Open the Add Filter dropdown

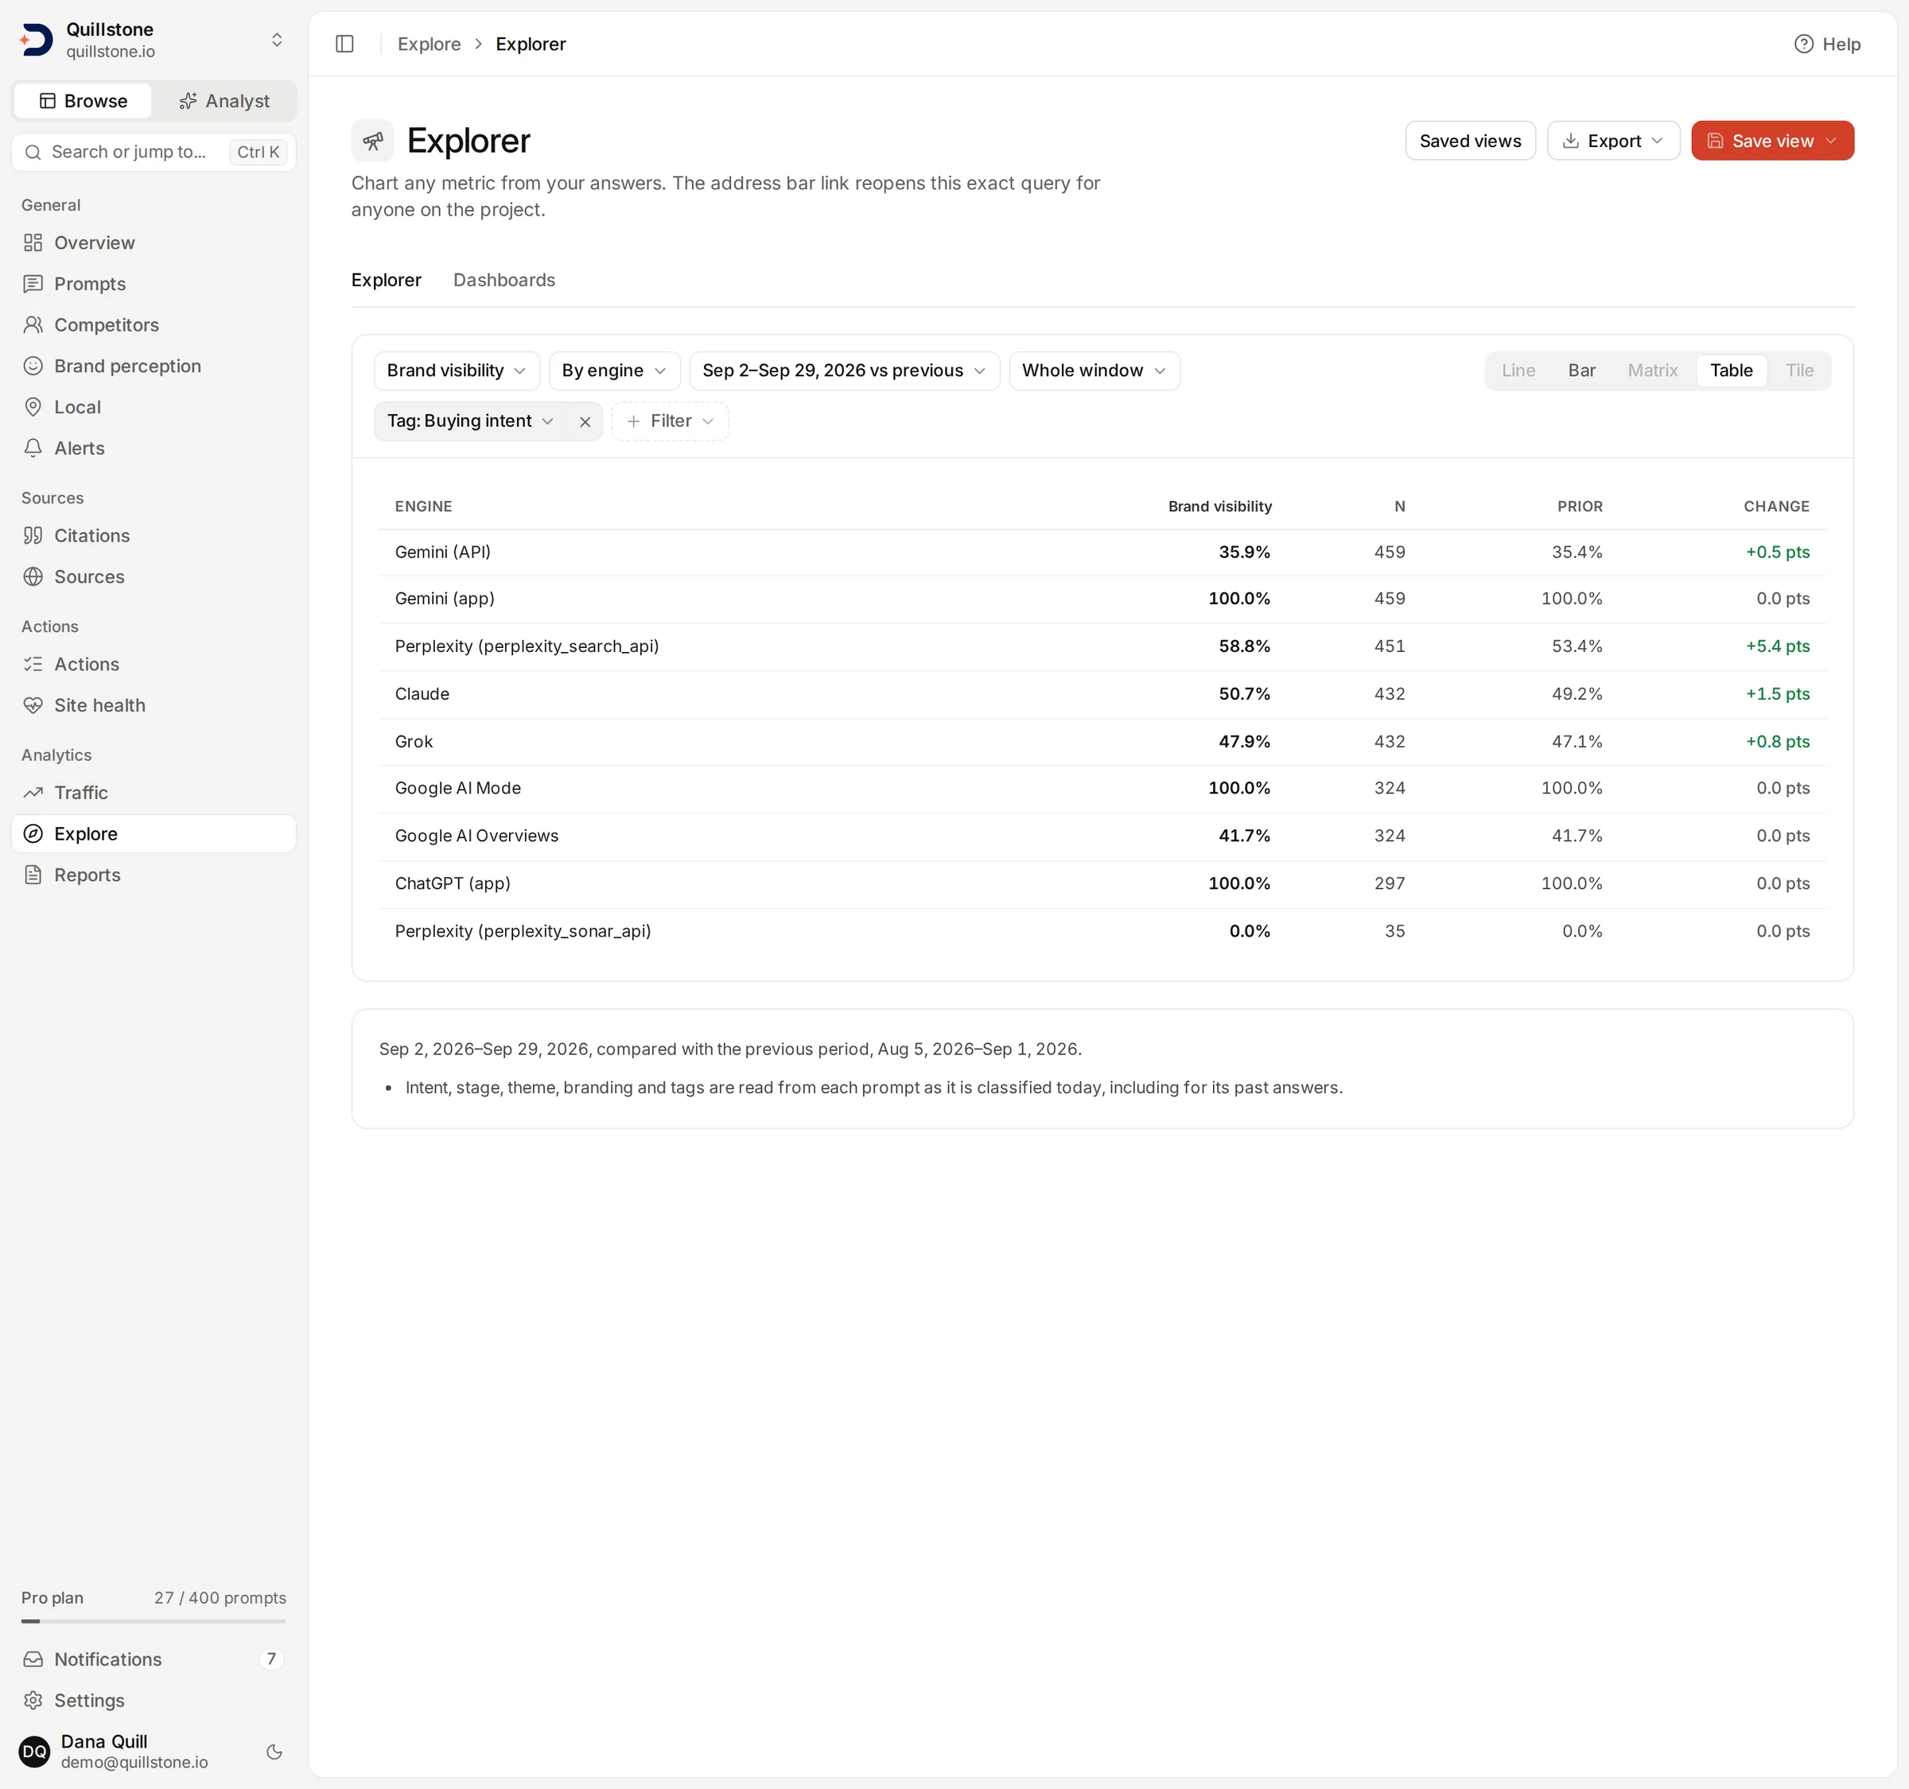click(671, 422)
